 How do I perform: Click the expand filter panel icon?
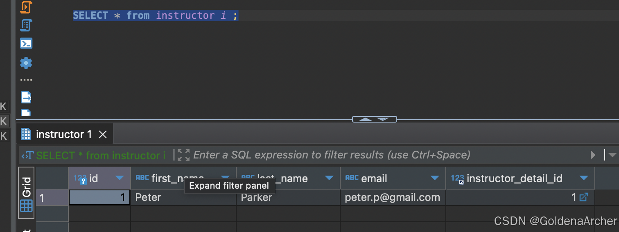coord(183,155)
